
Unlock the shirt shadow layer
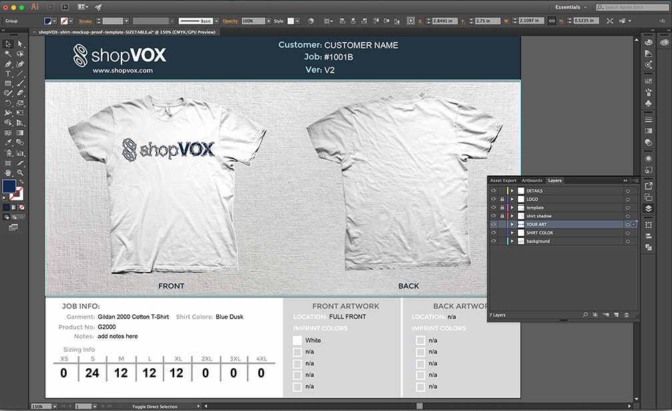click(x=502, y=216)
